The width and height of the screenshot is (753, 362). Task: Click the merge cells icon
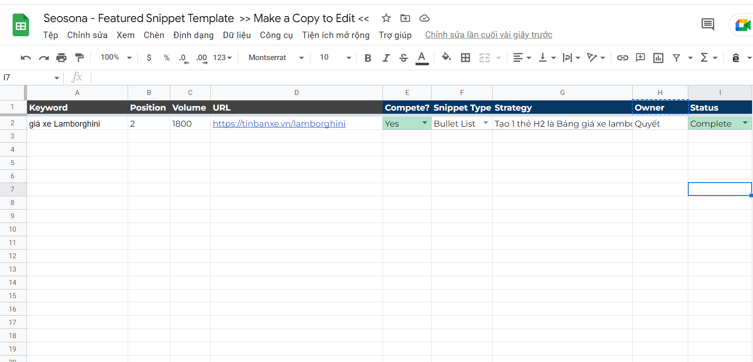pos(484,58)
